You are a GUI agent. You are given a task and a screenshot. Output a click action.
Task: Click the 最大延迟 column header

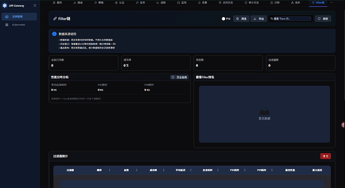(317, 170)
